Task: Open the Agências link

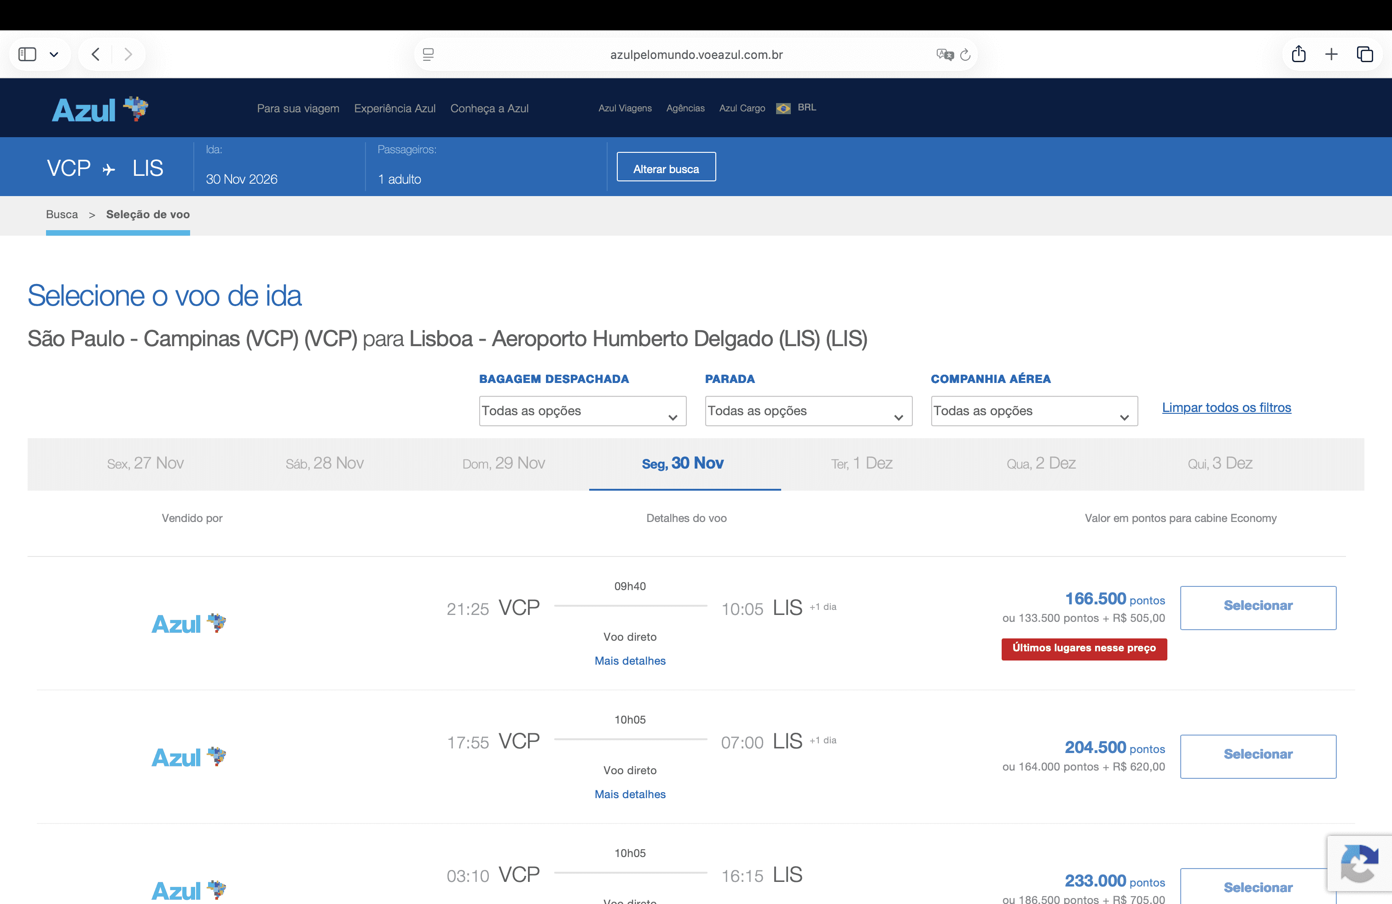Action: [x=685, y=108]
